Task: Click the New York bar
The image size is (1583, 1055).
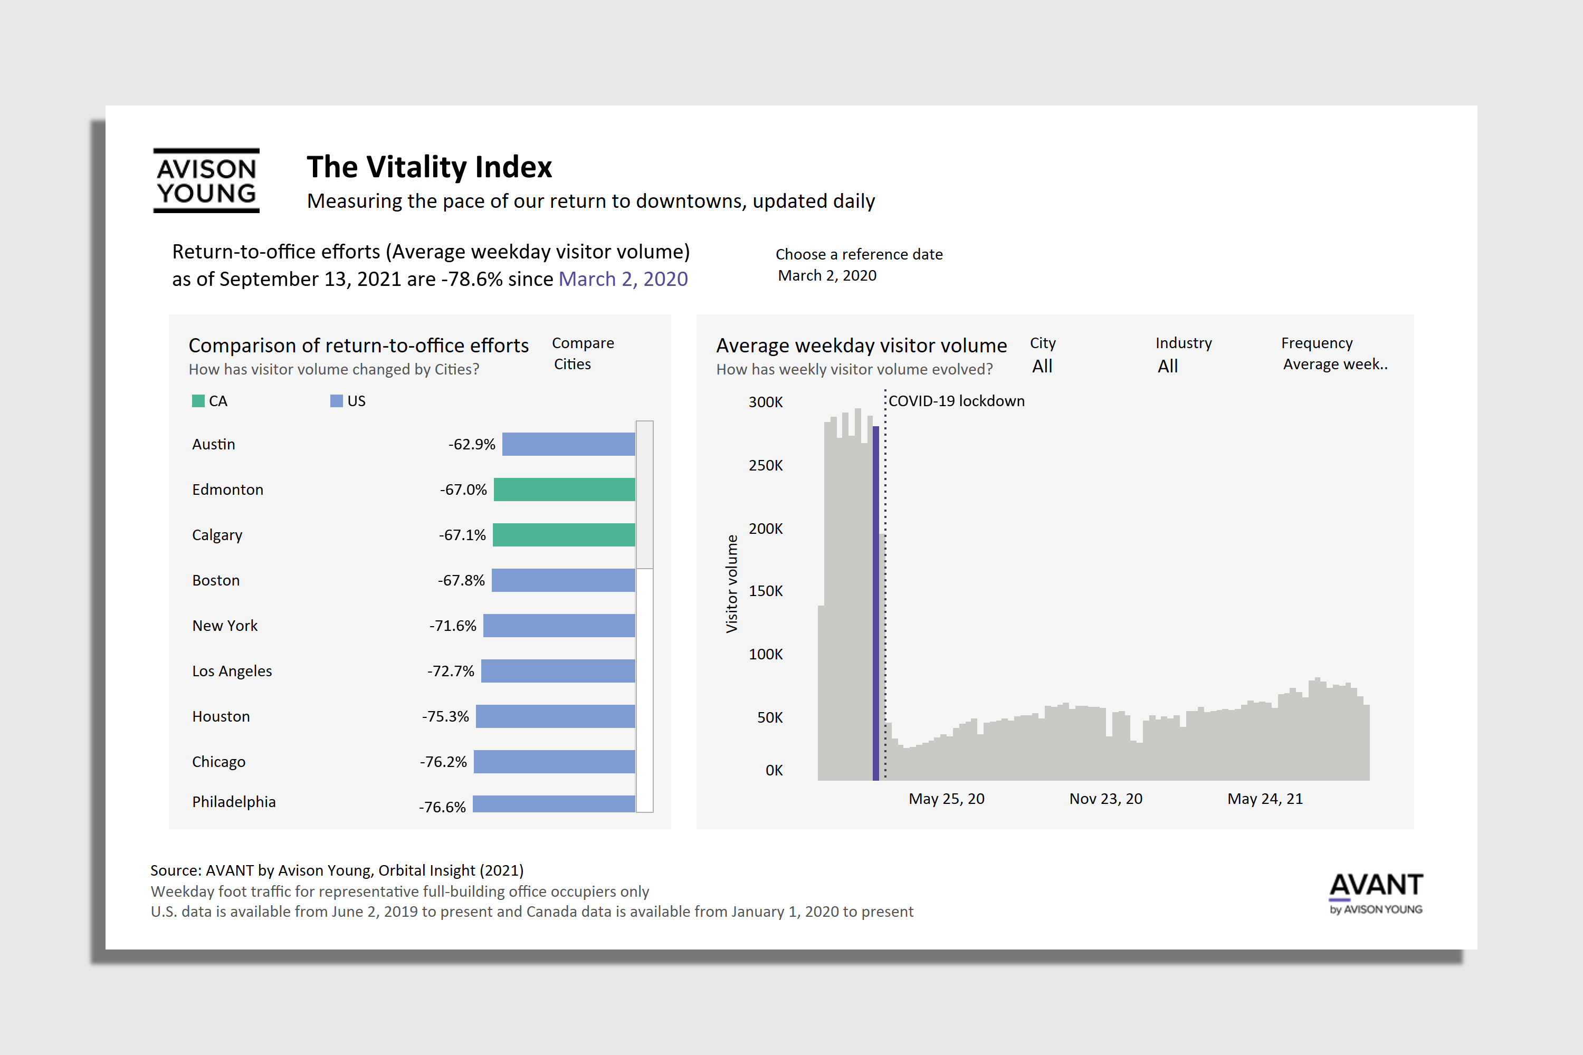Action: pos(559,626)
